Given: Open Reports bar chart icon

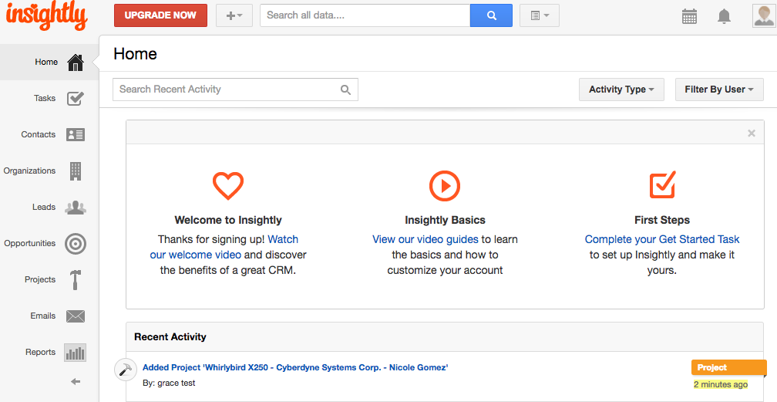Looking at the screenshot, I should [x=76, y=353].
